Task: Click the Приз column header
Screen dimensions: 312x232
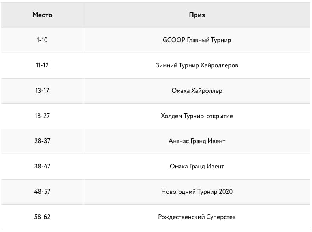Action: click(x=197, y=15)
